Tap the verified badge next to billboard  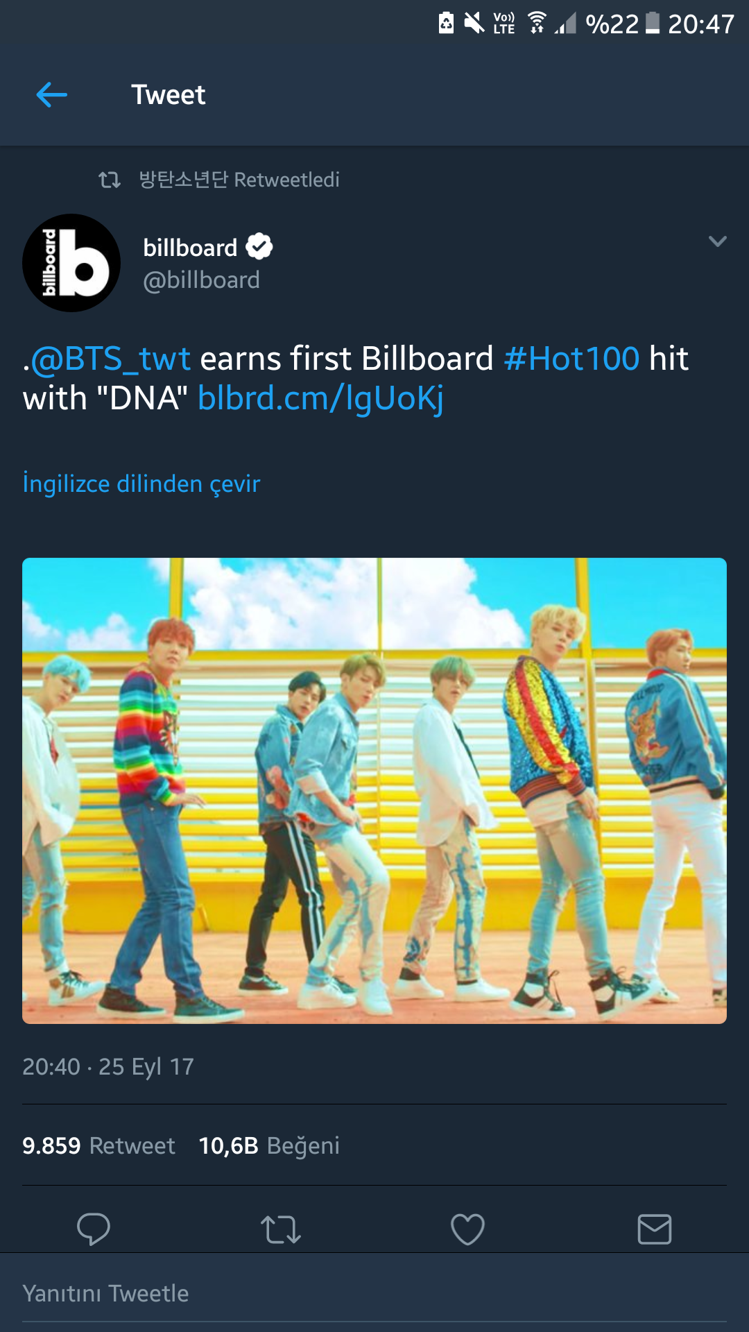[259, 246]
